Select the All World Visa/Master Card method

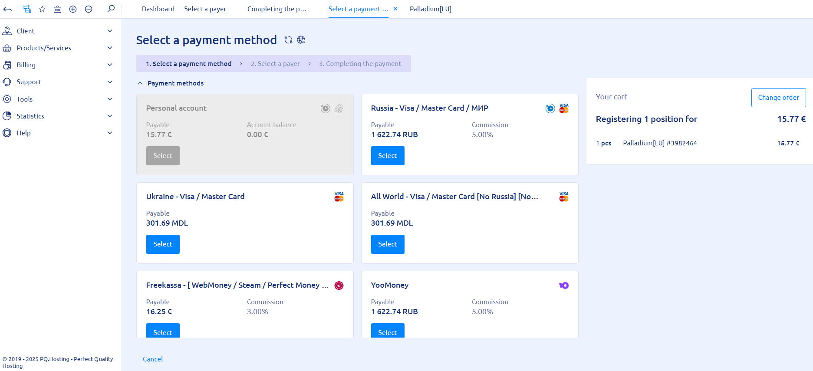(x=388, y=244)
